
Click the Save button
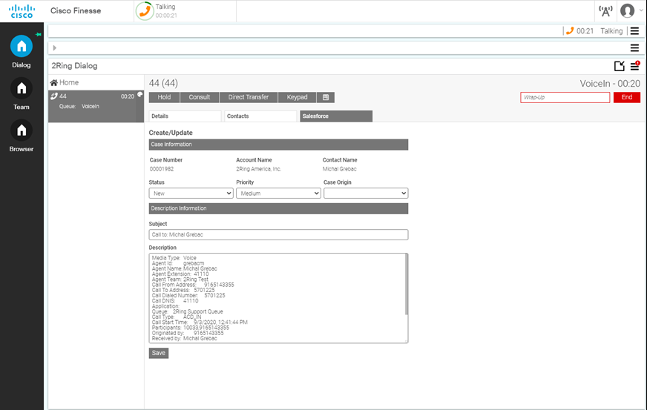[x=159, y=353]
